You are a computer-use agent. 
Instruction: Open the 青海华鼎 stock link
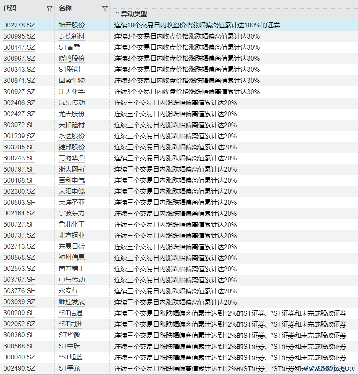tap(71, 158)
